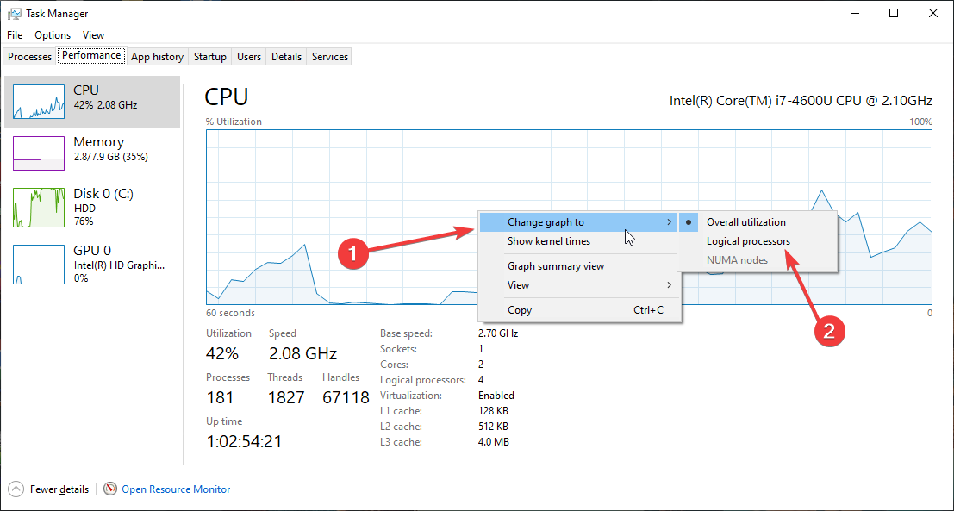Click the Resource Monitor gauge icon

click(110, 489)
